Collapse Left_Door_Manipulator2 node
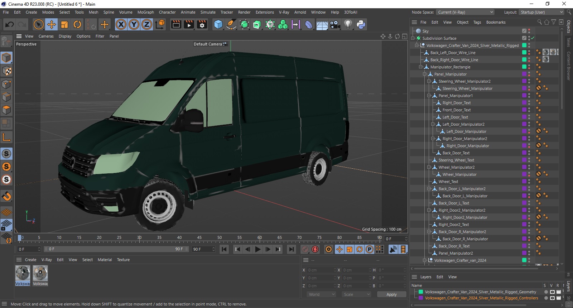This screenshot has height=308, width=573. coord(433,124)
